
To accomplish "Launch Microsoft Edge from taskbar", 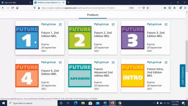I will [75, 103].
